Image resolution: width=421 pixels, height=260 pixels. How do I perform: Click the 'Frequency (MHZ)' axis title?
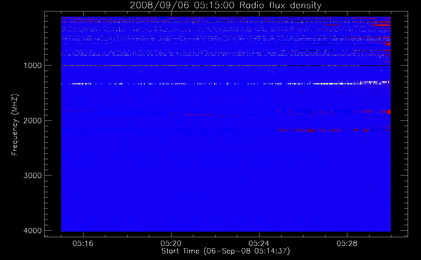15,125
